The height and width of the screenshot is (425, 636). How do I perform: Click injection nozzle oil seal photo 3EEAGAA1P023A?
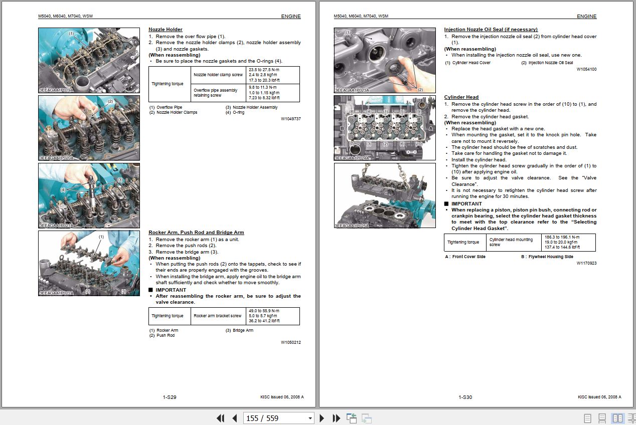point(385,61)
